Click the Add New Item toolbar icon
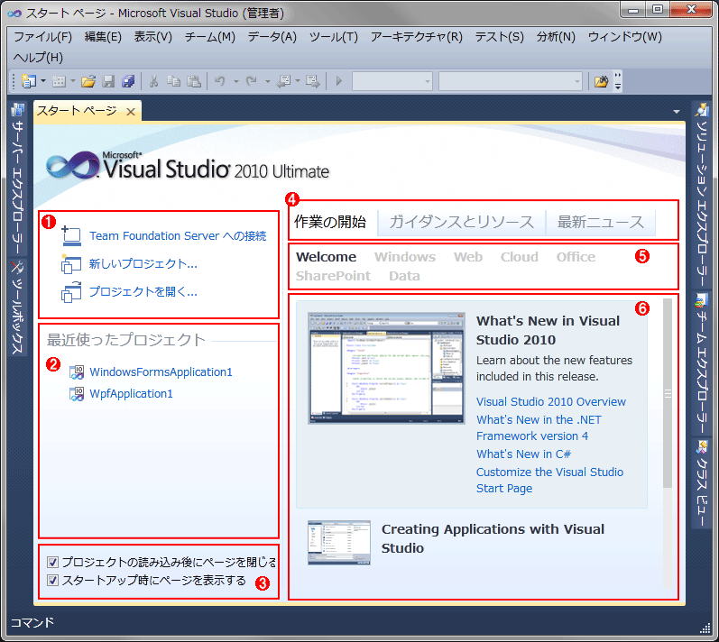 59,81
